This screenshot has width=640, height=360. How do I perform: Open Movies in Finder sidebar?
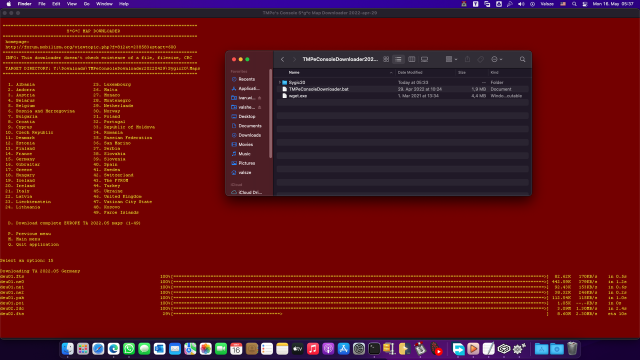click(x=245, y=144)
